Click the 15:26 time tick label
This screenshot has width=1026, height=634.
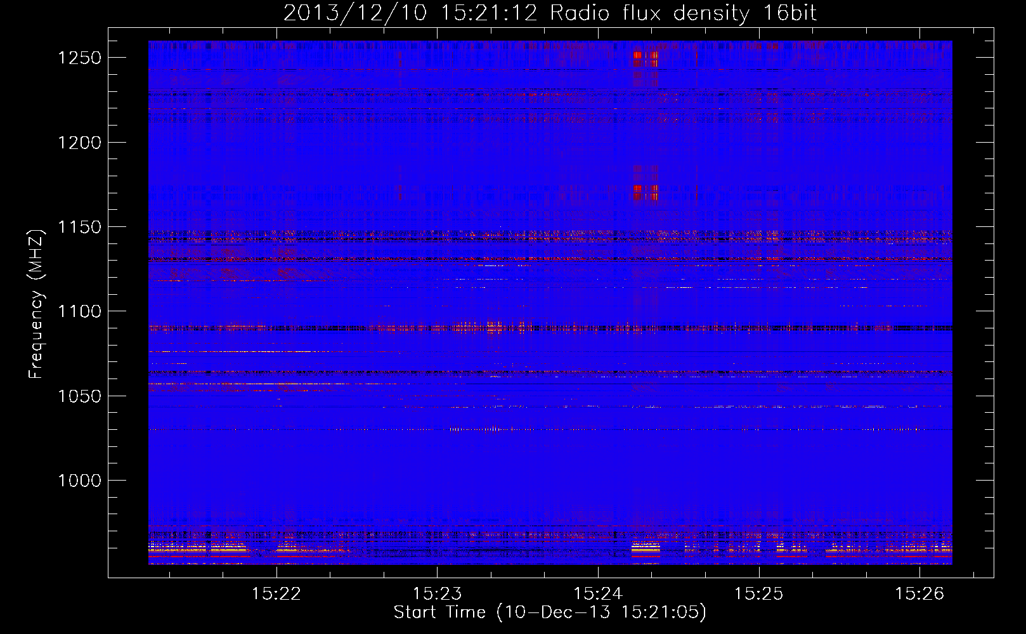tap(919, 594)
